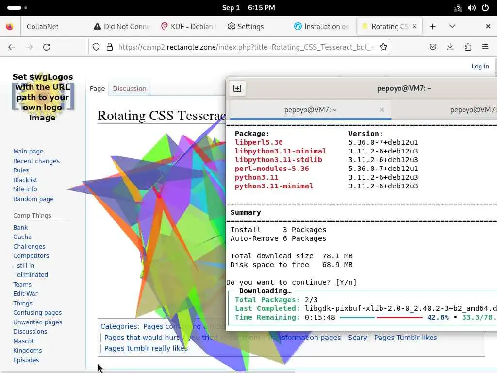Open the Discussion tab

(x=129, y=89)
